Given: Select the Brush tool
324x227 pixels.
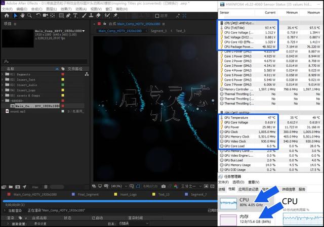Looking at the screenshot, I should pos(84,16).
